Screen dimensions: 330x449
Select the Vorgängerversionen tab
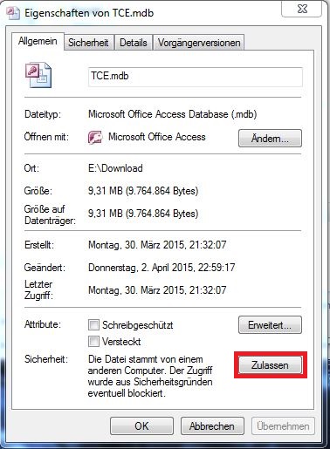point(199,43)
